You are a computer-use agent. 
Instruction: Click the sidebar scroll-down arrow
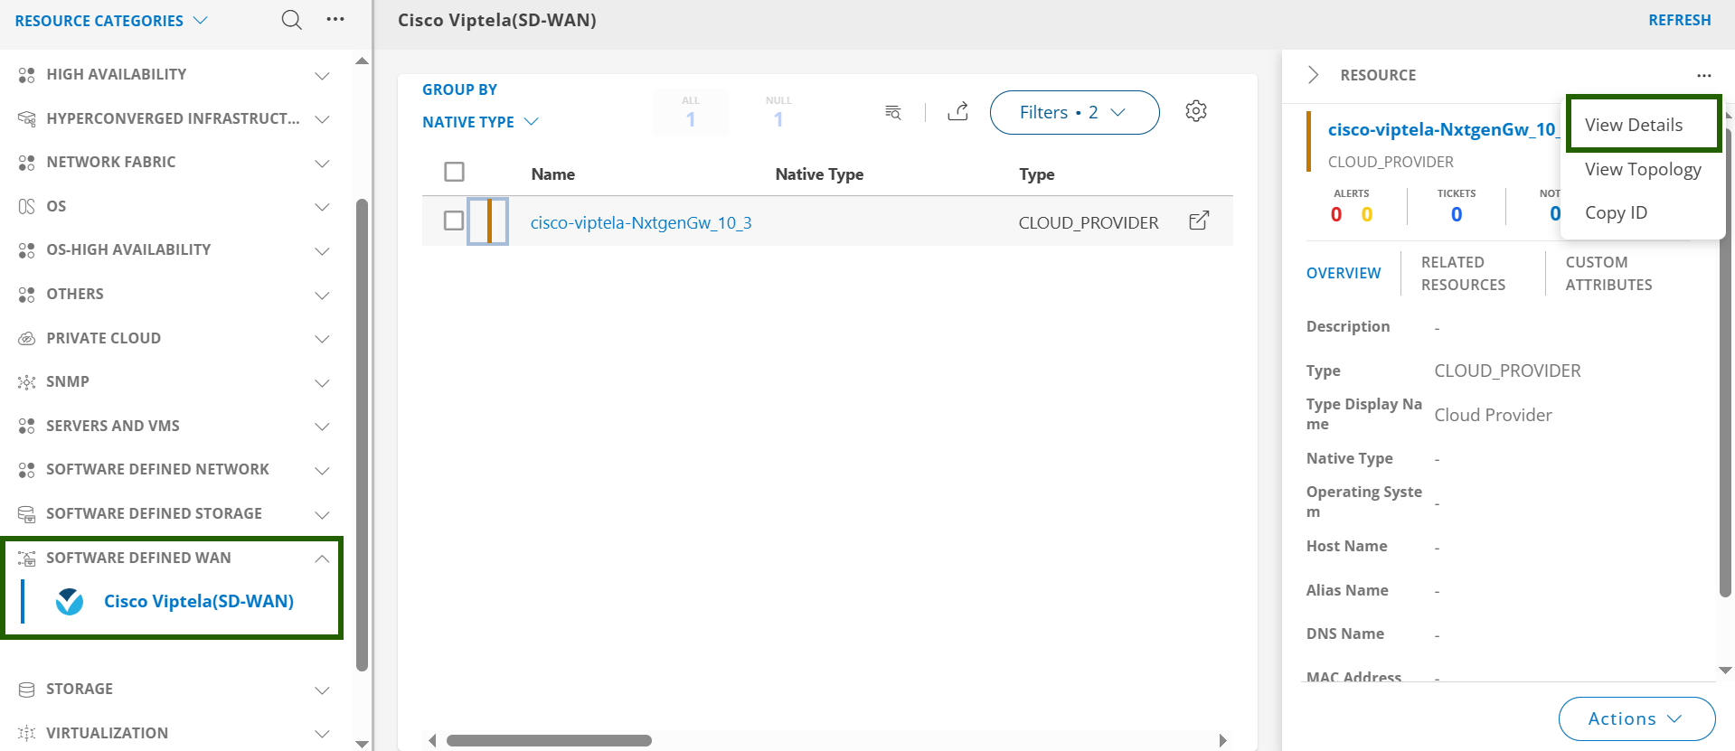[362, 744]
